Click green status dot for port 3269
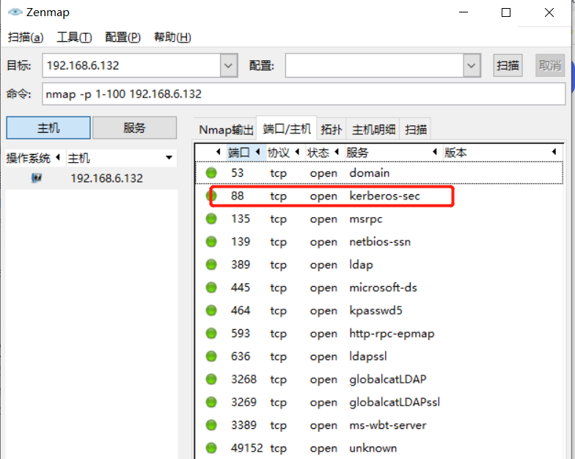 coord(211,402)
